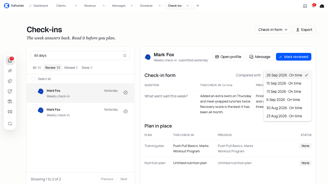The image size is (328, 184).
Task: Open the books library icon in sidebar
Action: coord(10,101)
